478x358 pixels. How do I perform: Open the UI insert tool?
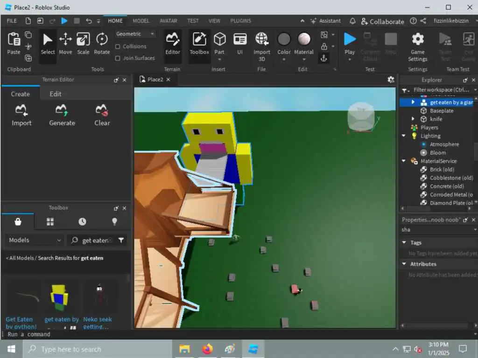[x=240, y=44]
